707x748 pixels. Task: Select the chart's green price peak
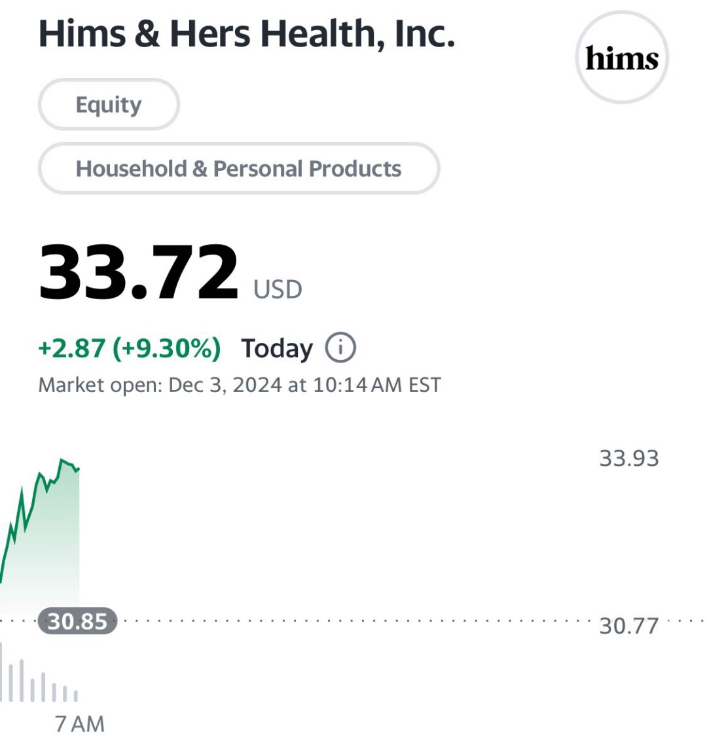click(x=62, y=460)
